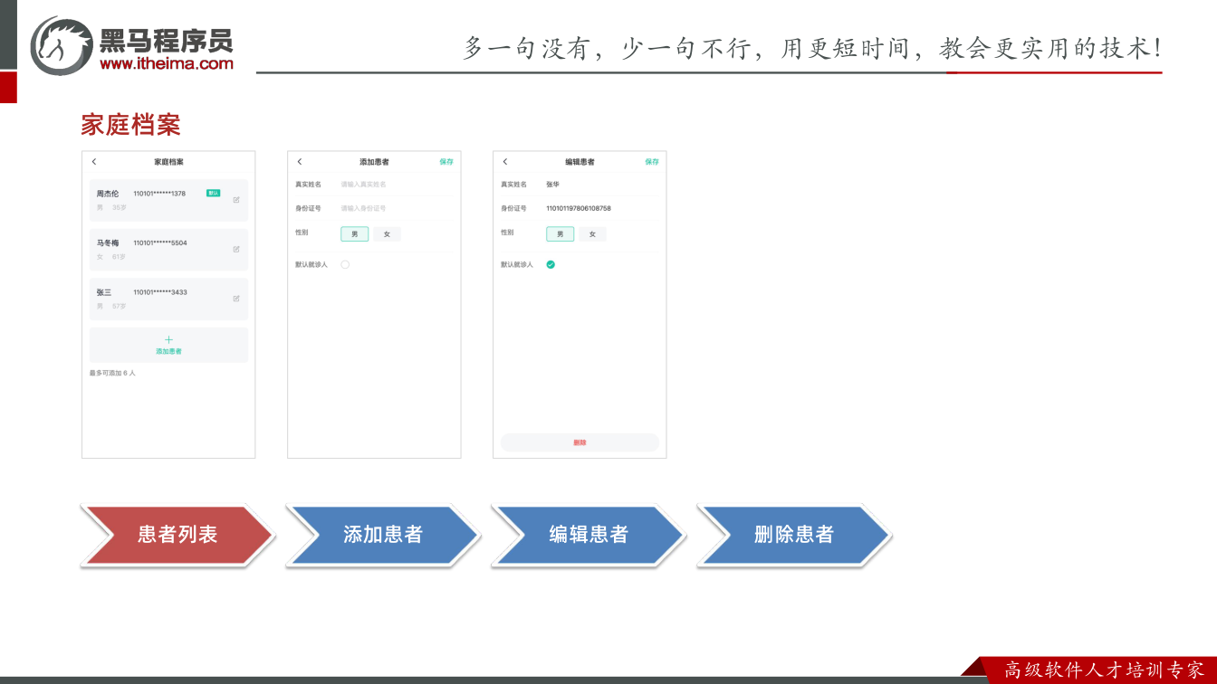1217x684 pixels.
Task: Select 女 gender on 添加患者 screen
Action: click(387, 234)
